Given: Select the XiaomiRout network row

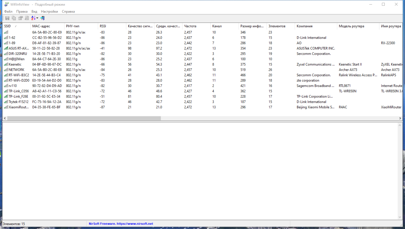Looking at the screenshot, I should (x=202, y=107).
